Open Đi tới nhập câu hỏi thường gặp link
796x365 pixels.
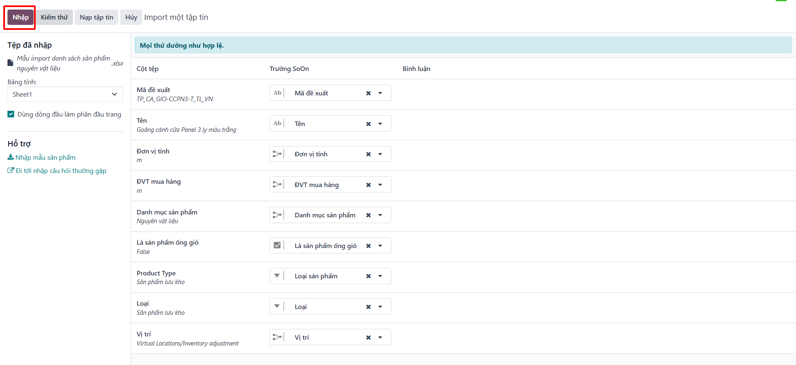pos(57,171)
